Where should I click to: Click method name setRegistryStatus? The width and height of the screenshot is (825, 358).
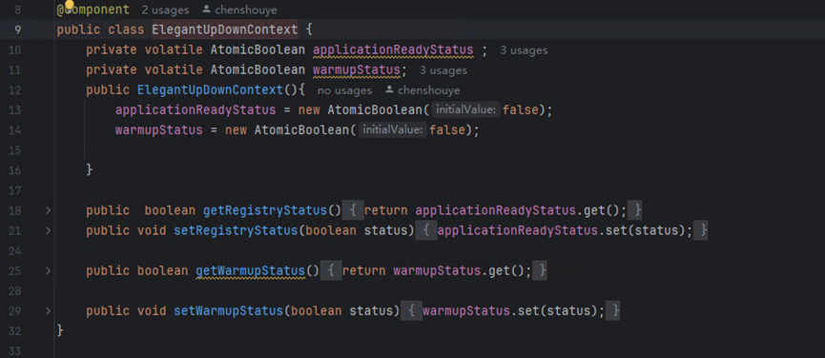click(236, 230)
